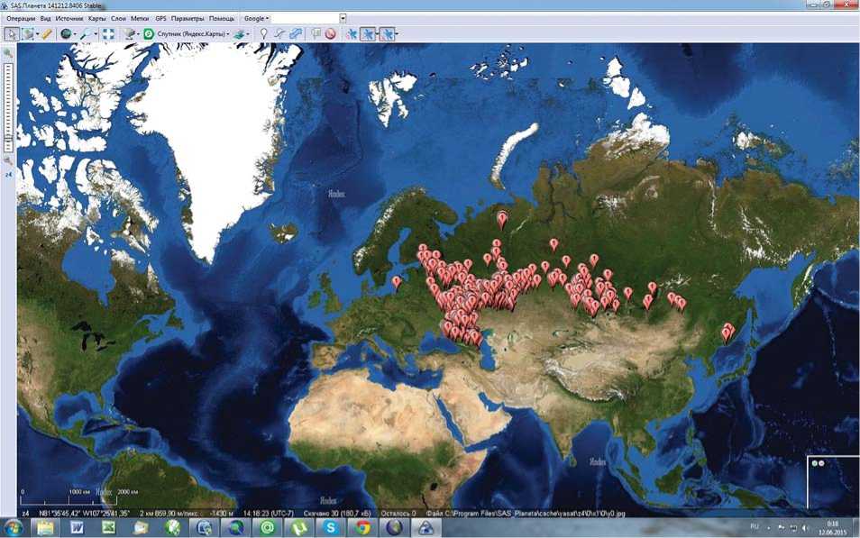
Task: Open the Метки menu
Action: click(140, 18)
